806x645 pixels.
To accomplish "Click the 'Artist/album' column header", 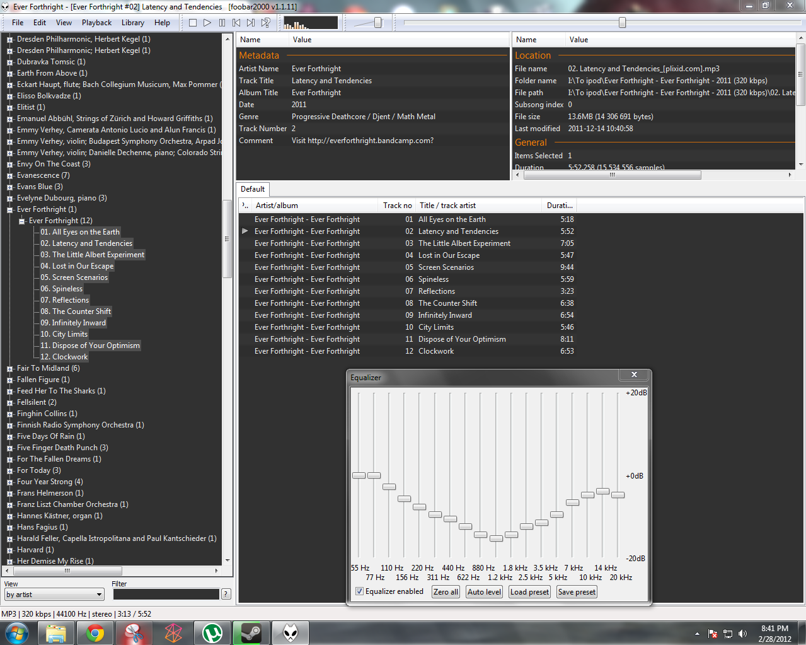I will pos(315,206).
